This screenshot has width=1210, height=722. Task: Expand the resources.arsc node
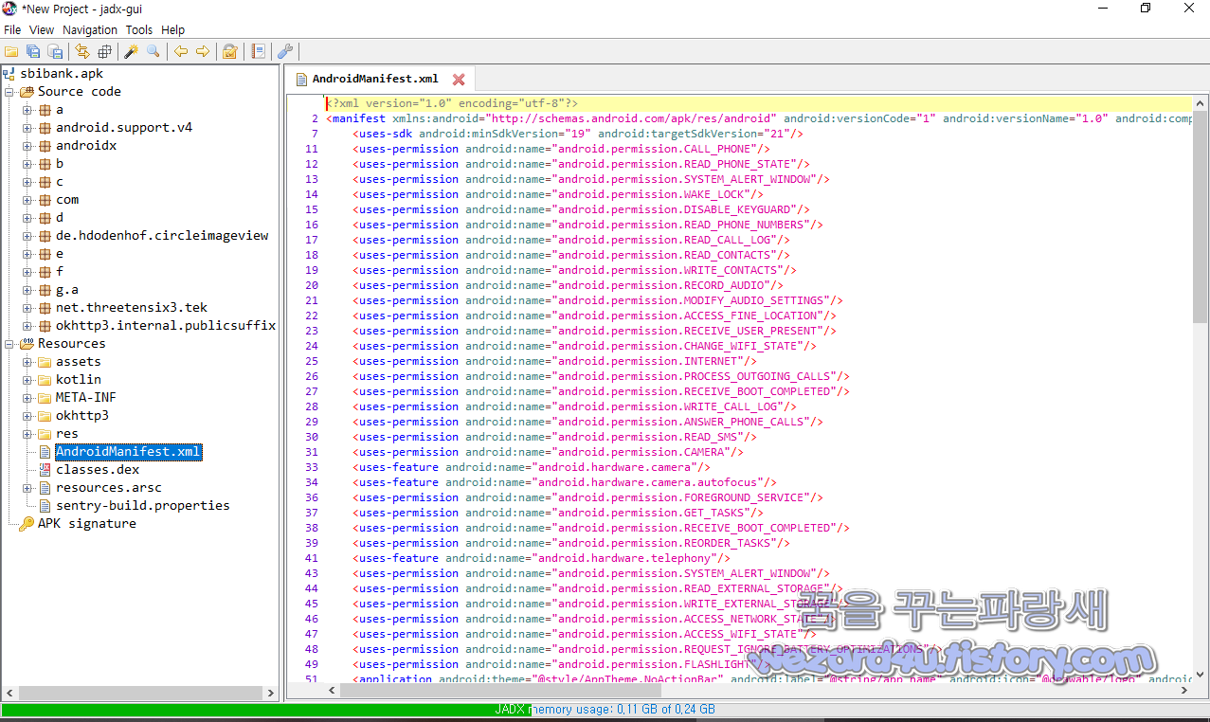[27, 488]
